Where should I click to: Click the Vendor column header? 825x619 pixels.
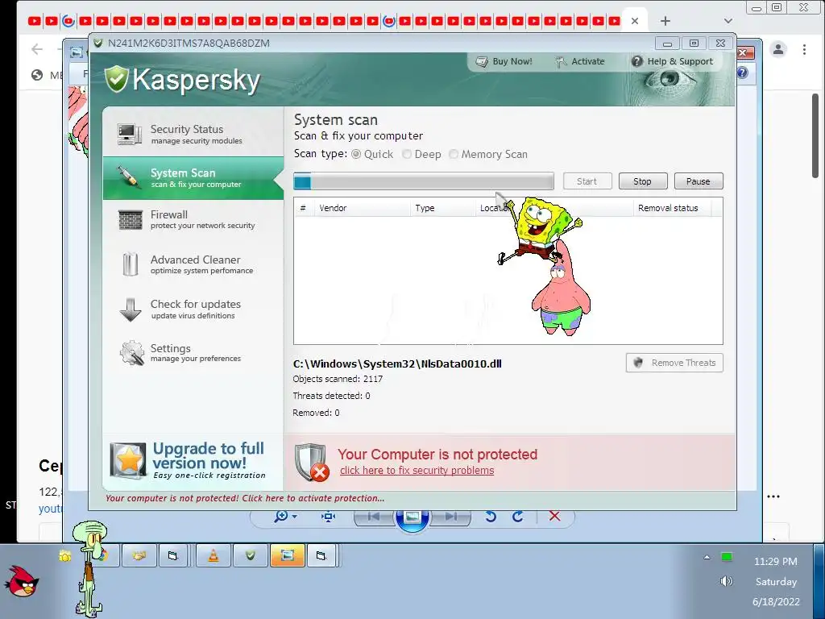(x=362, y=208)
